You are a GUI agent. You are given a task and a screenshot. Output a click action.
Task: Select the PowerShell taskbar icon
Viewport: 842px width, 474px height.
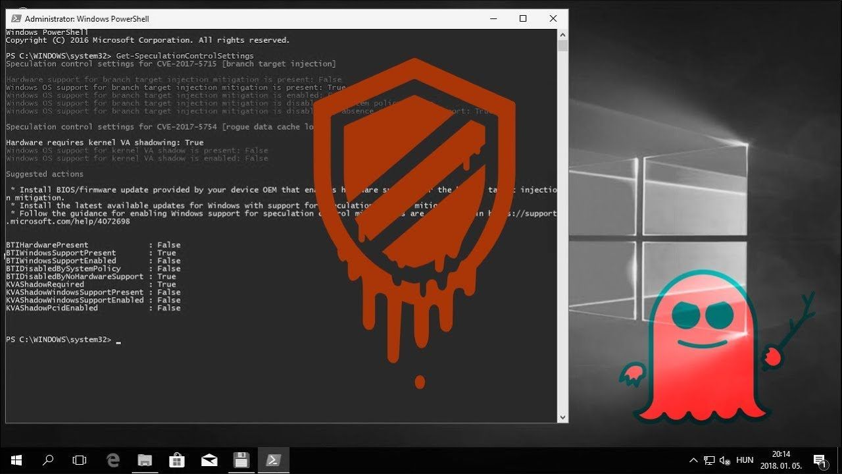pyautogui.click(x=272, y=460)
